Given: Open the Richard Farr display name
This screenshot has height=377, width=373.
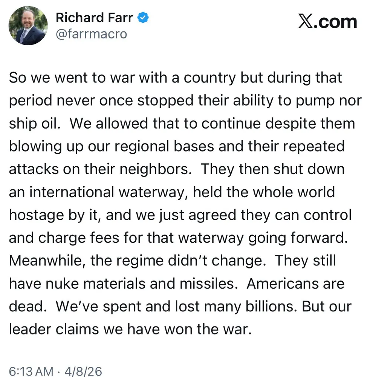Looking at the screenshot, I should (96, 17).
